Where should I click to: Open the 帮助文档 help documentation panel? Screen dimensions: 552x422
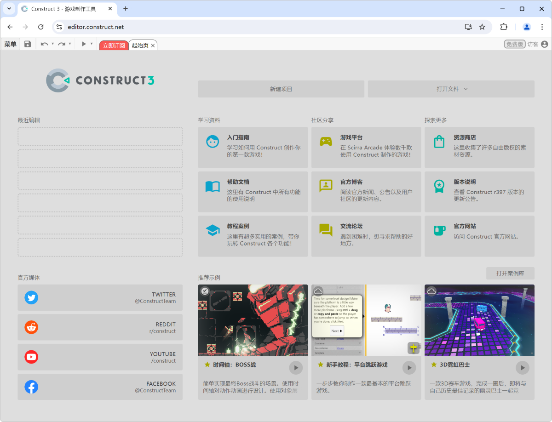pyautogui.click(x=253, y=192)
